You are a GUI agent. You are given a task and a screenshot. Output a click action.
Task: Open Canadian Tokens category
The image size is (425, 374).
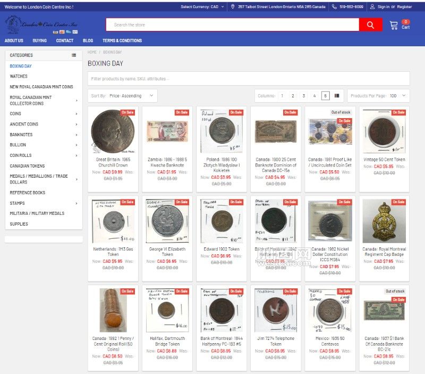click(x=27, y=166)
